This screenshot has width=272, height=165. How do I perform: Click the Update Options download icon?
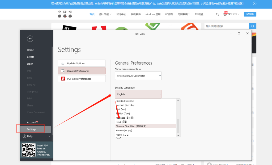[63, 63]
